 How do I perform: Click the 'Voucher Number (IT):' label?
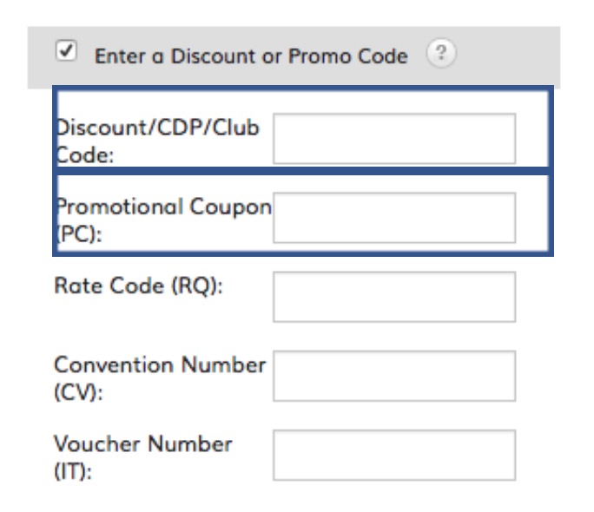(x=143, y=458)
